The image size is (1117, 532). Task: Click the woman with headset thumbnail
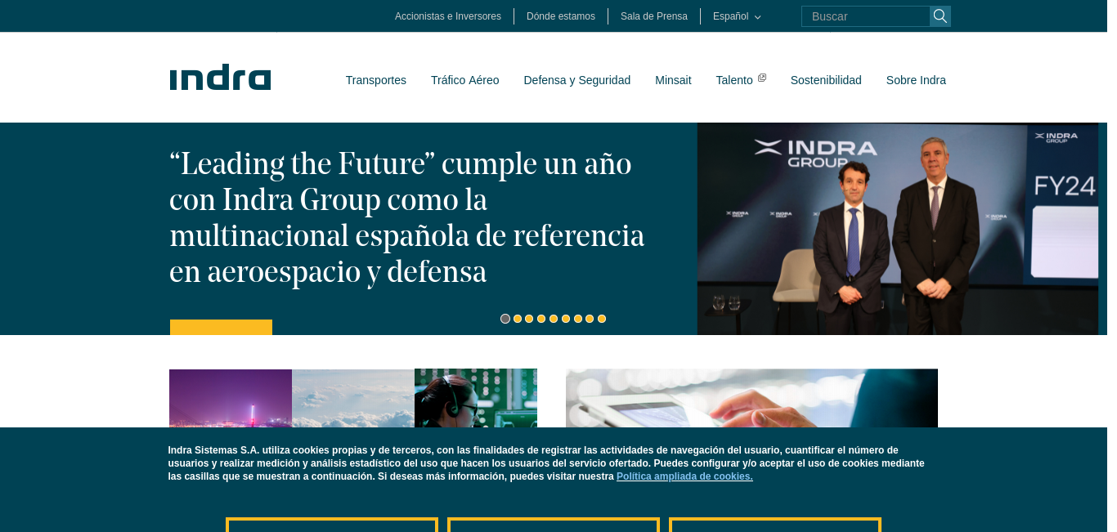point(476,398)
